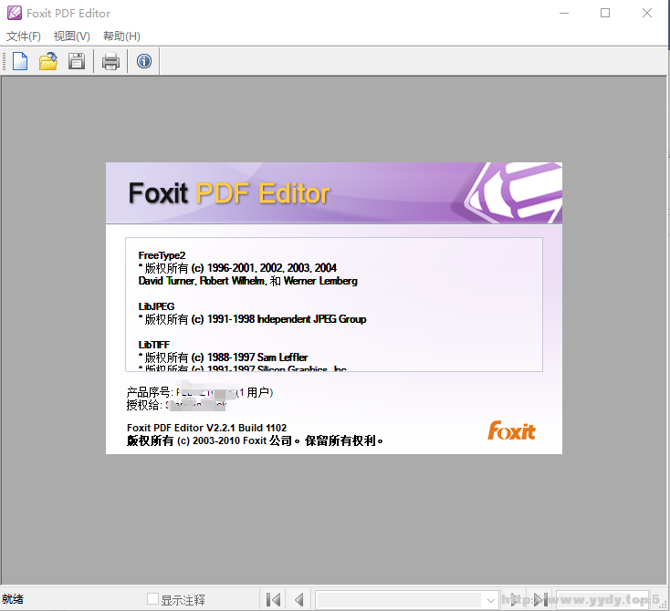The height and width of the screenshot is (611, 670).
Task: Open the 帮助(H) menu
Action: coord(121,36)
